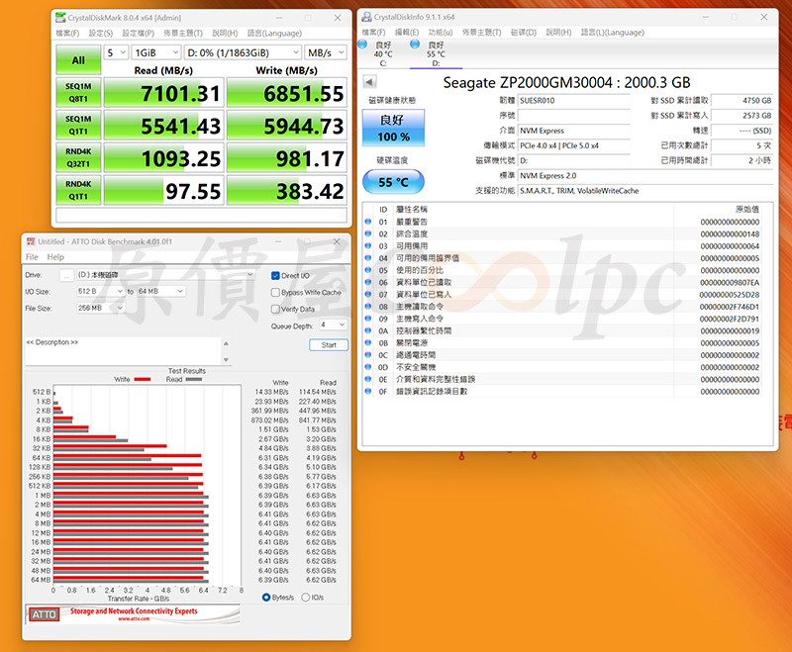Click status dot of attribute 0F
Image resolution: width=792 pixels, height=652 pixels.
367,391
